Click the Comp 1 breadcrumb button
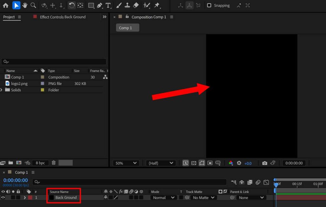 (127, 28)
